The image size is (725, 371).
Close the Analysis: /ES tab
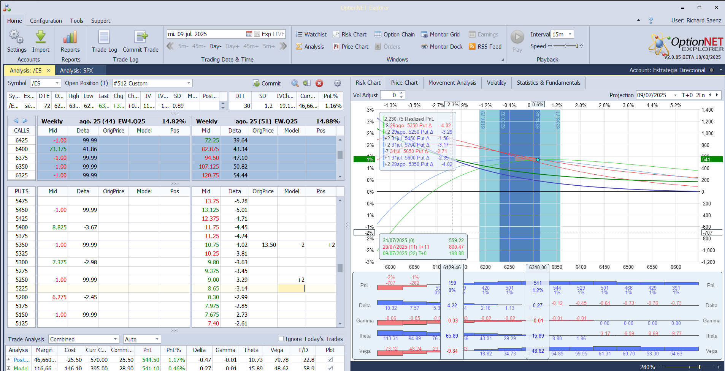pyautogui.click(x=48, y=71)
